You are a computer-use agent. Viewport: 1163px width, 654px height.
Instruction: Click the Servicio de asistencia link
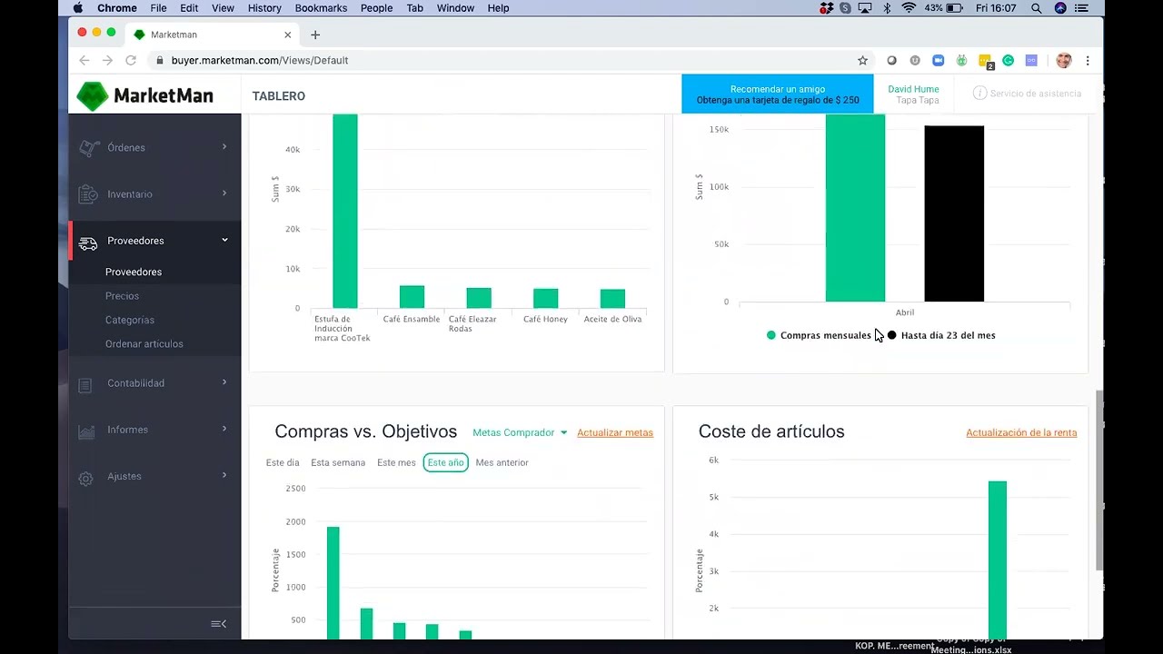1035,94
